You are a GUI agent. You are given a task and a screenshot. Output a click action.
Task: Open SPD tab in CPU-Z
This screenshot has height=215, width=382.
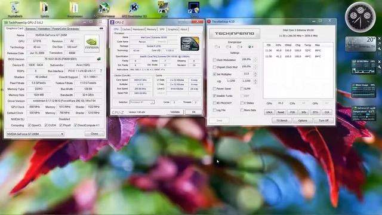point(162,29)
